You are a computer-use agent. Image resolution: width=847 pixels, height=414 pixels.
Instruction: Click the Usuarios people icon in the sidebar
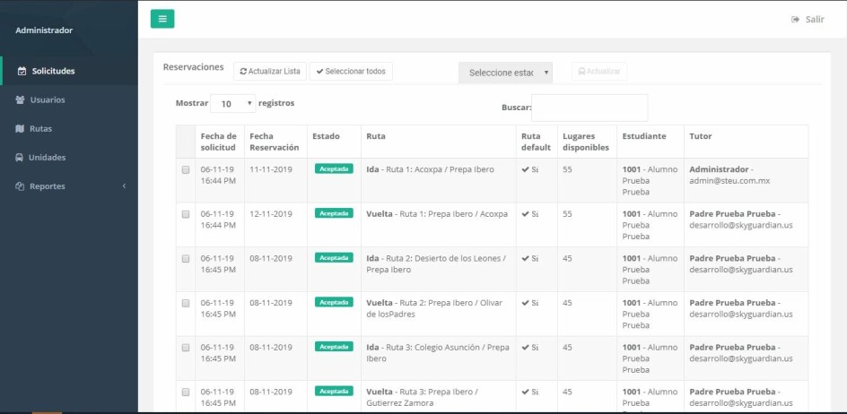point(20,99)
